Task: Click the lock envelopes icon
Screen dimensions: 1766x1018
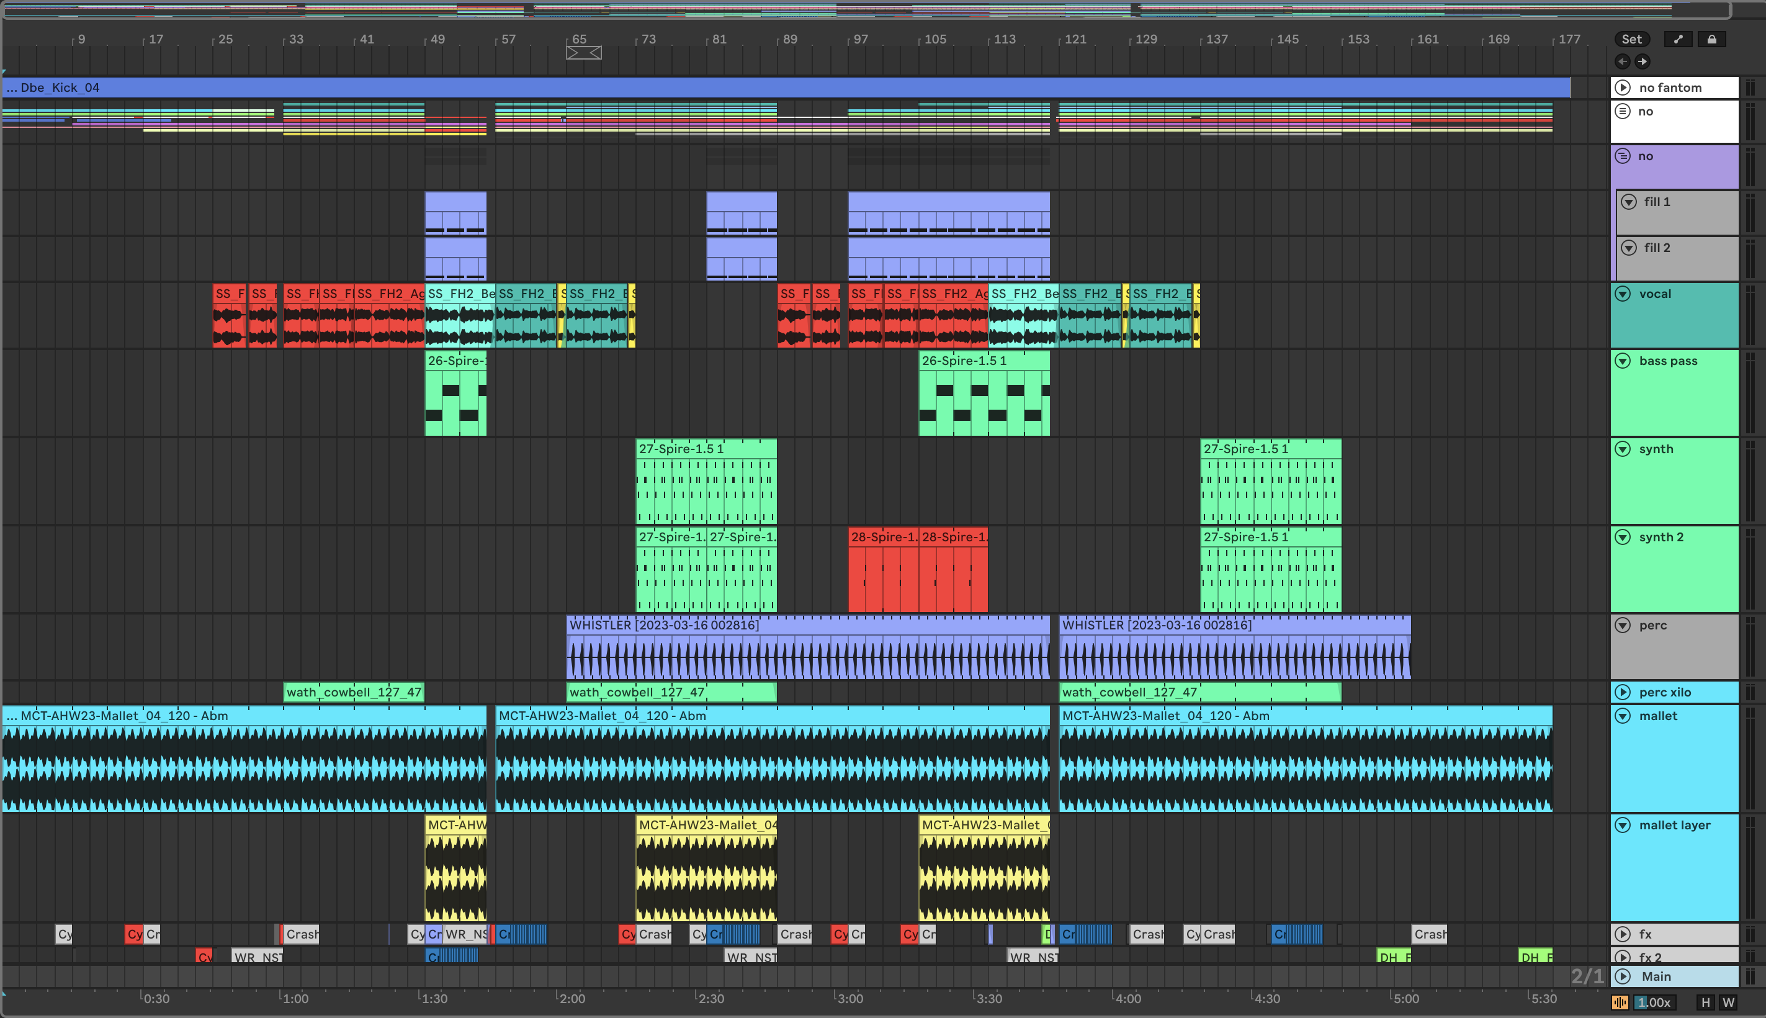Action: 1711,39
